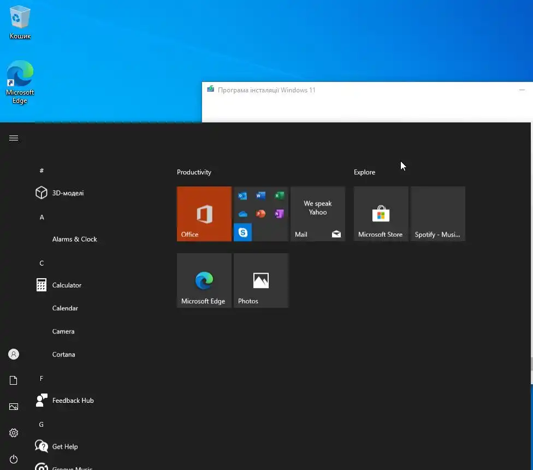Open Skype in the Office folder tile
This screenshot has width=533, height=470.
(x=242, y=232)
